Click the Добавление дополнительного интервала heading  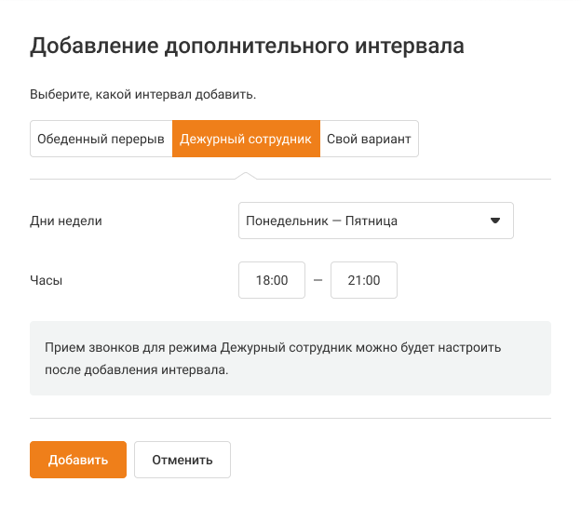click(247, 47)
